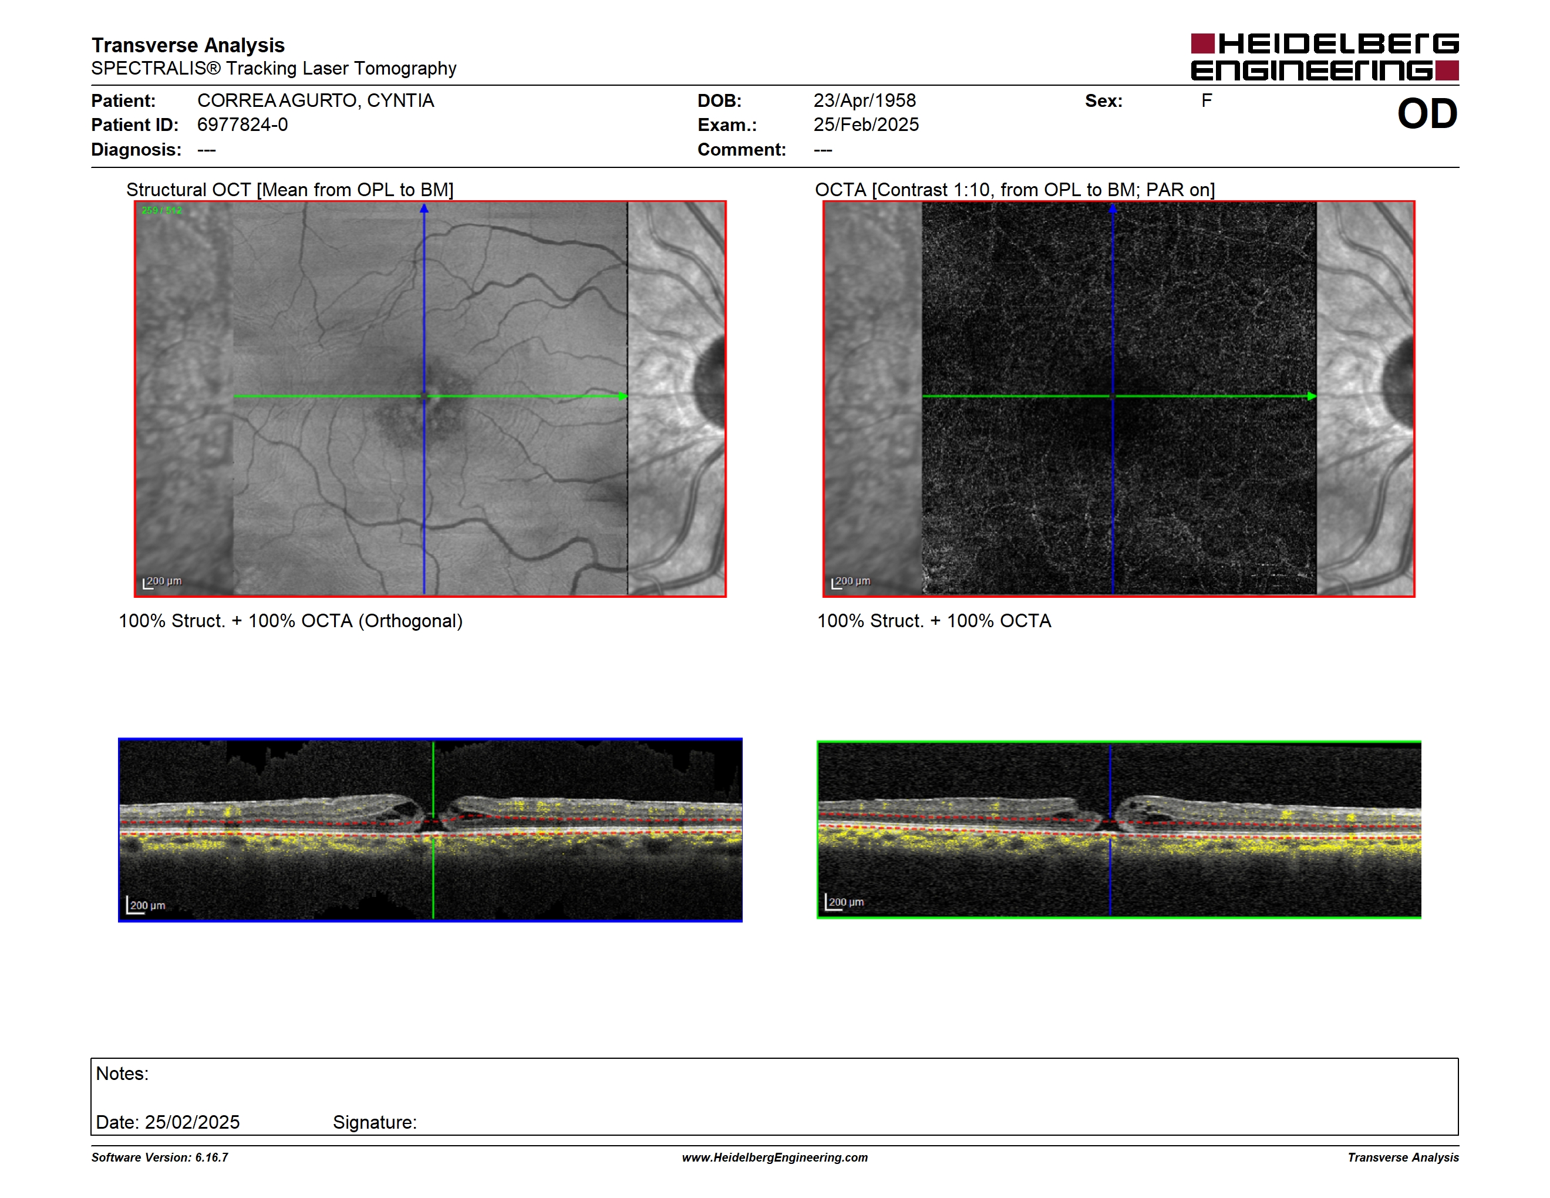Click the exam date '25/Feb/2025'
The image size is (1550, 1198).
tap(866, 125)
